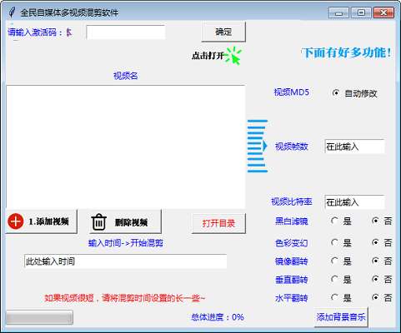Click the 输入时间->开始混剪 label
This screenshot has width=401, height=333.
(x=126, y=243)
